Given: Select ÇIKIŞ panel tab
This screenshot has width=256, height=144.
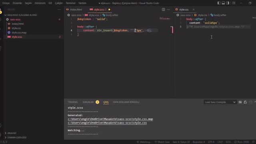Looking at the screenshot, I should [106, 102].
